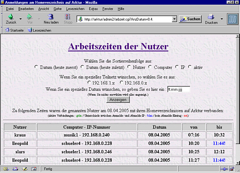Select the aktiv sort radio button

190,67
